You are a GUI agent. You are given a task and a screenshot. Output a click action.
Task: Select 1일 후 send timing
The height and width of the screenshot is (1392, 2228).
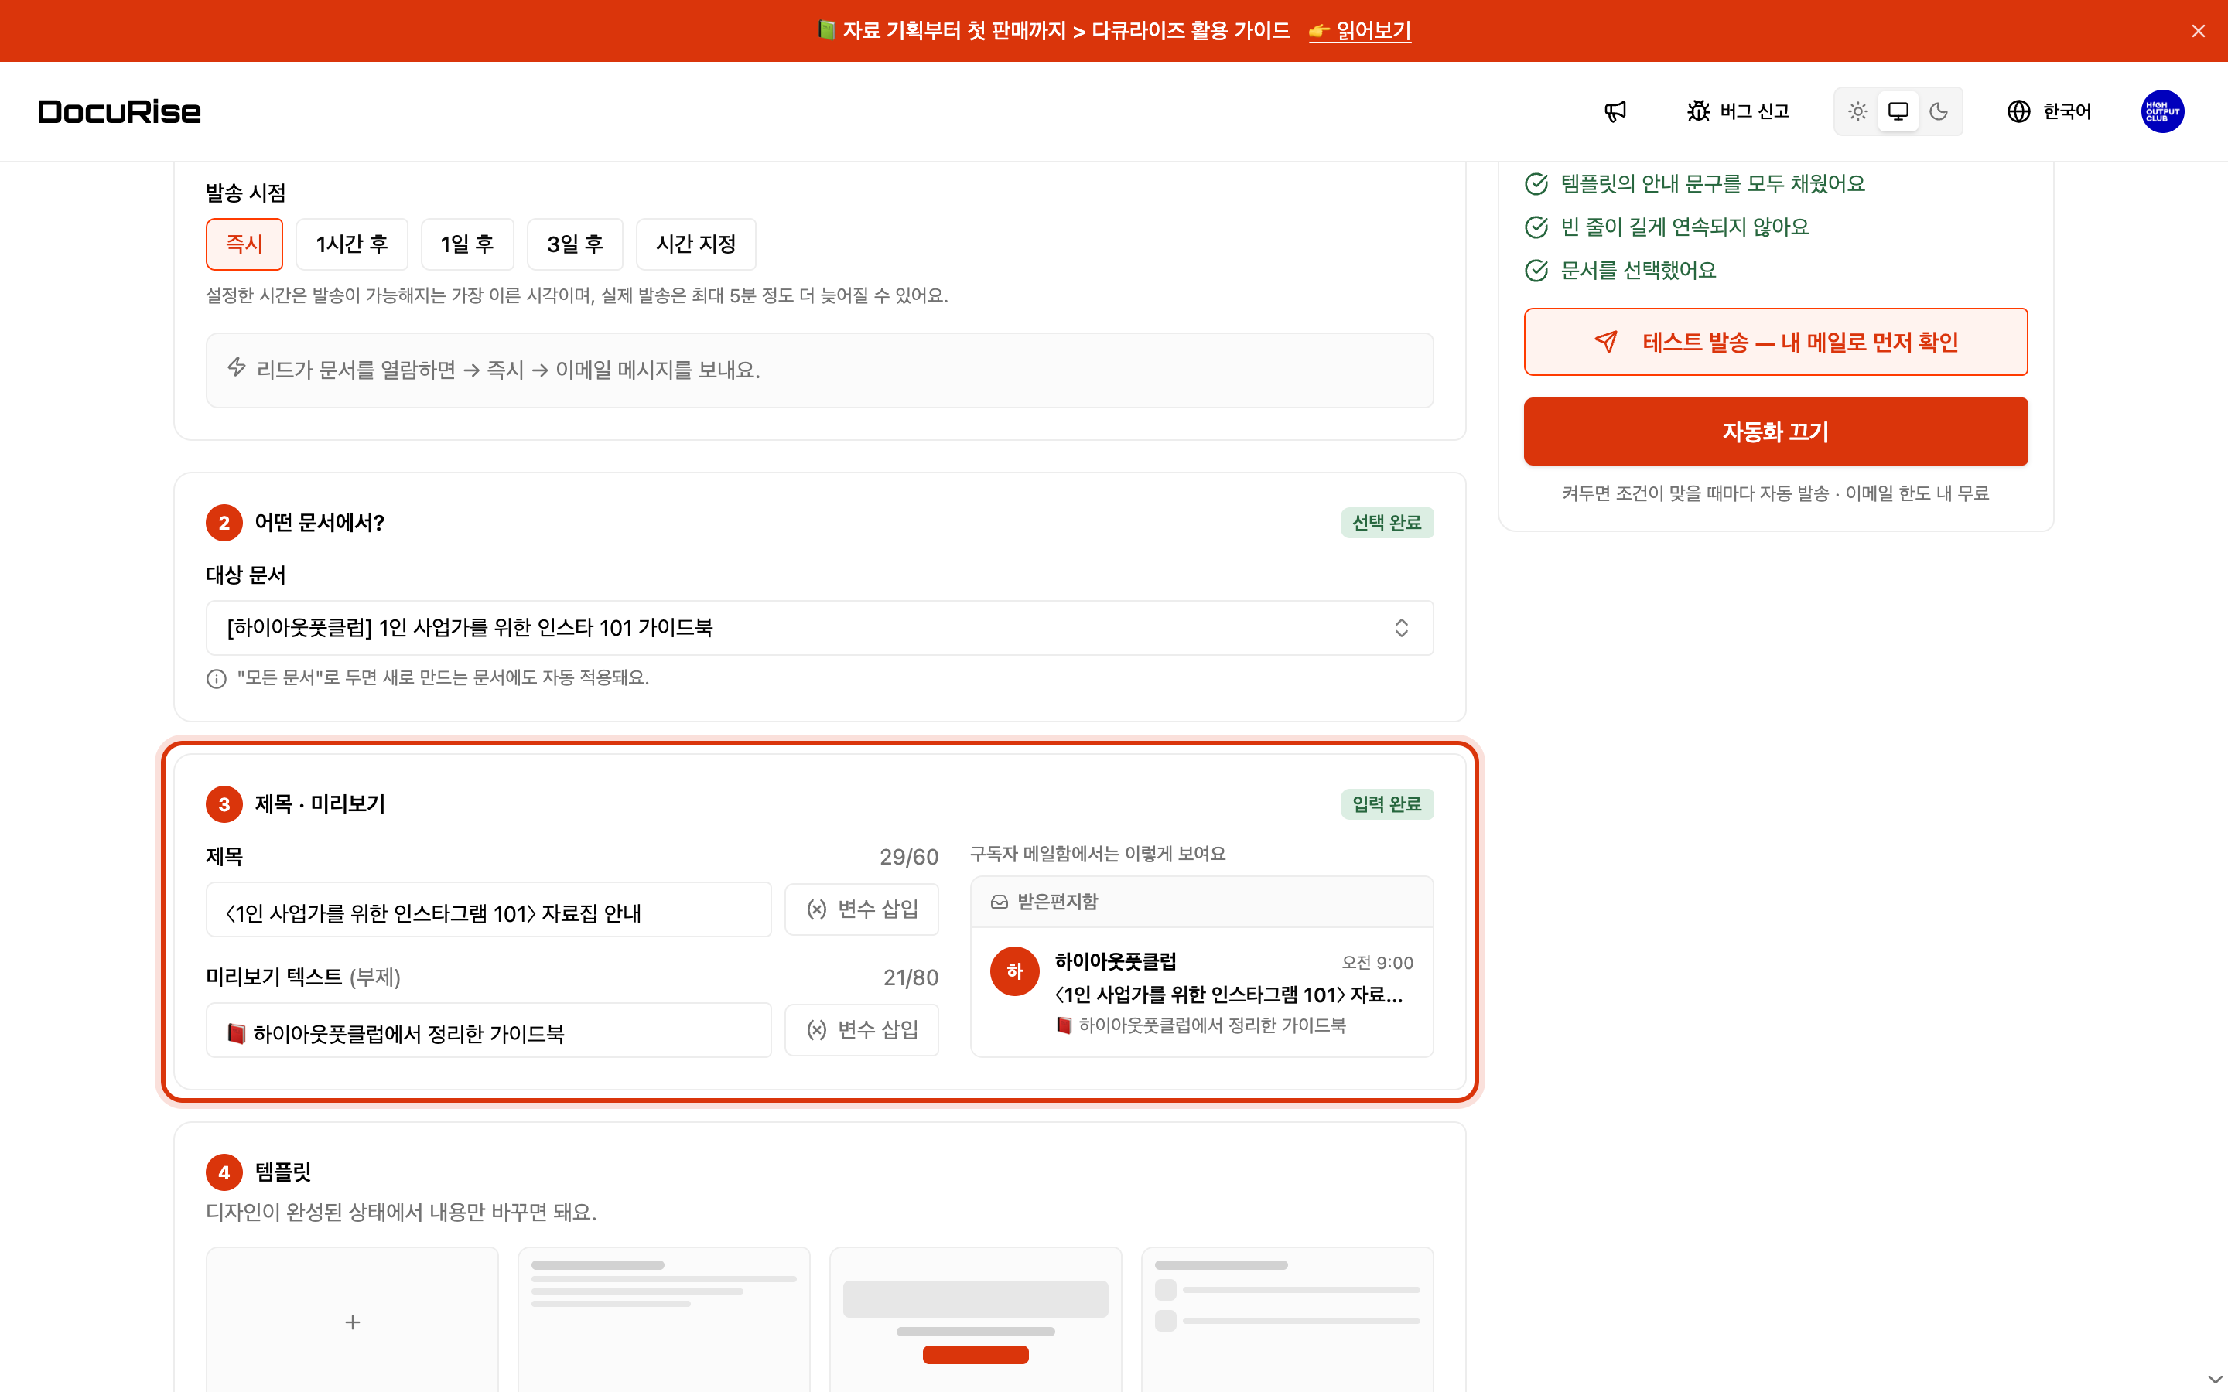pyautogui.click(x=466, y=244)
